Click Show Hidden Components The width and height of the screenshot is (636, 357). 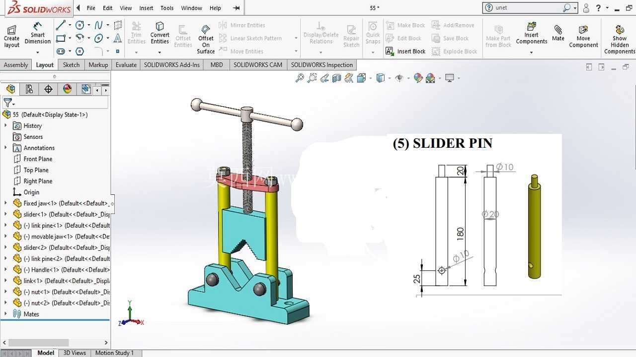coord(620,40)
